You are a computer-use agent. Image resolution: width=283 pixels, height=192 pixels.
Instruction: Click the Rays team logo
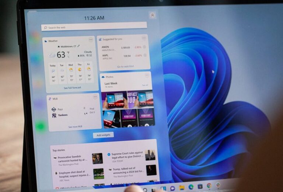tap(54, 109)
